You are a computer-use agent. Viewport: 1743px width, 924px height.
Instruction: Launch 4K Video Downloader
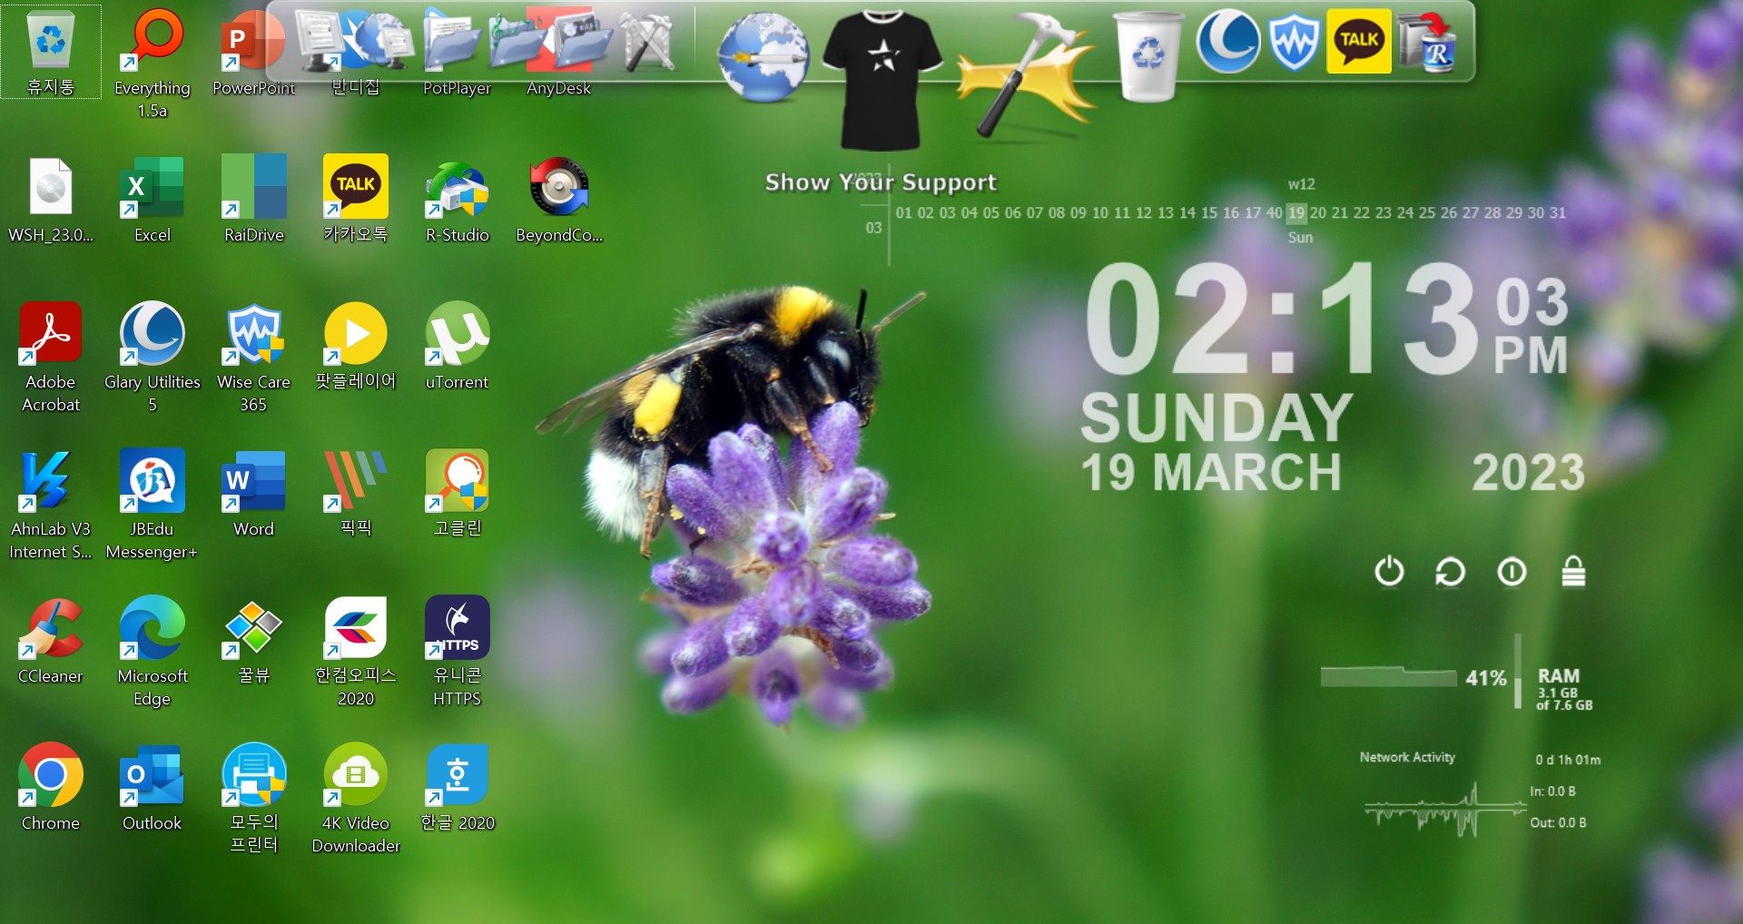(356, 799)
